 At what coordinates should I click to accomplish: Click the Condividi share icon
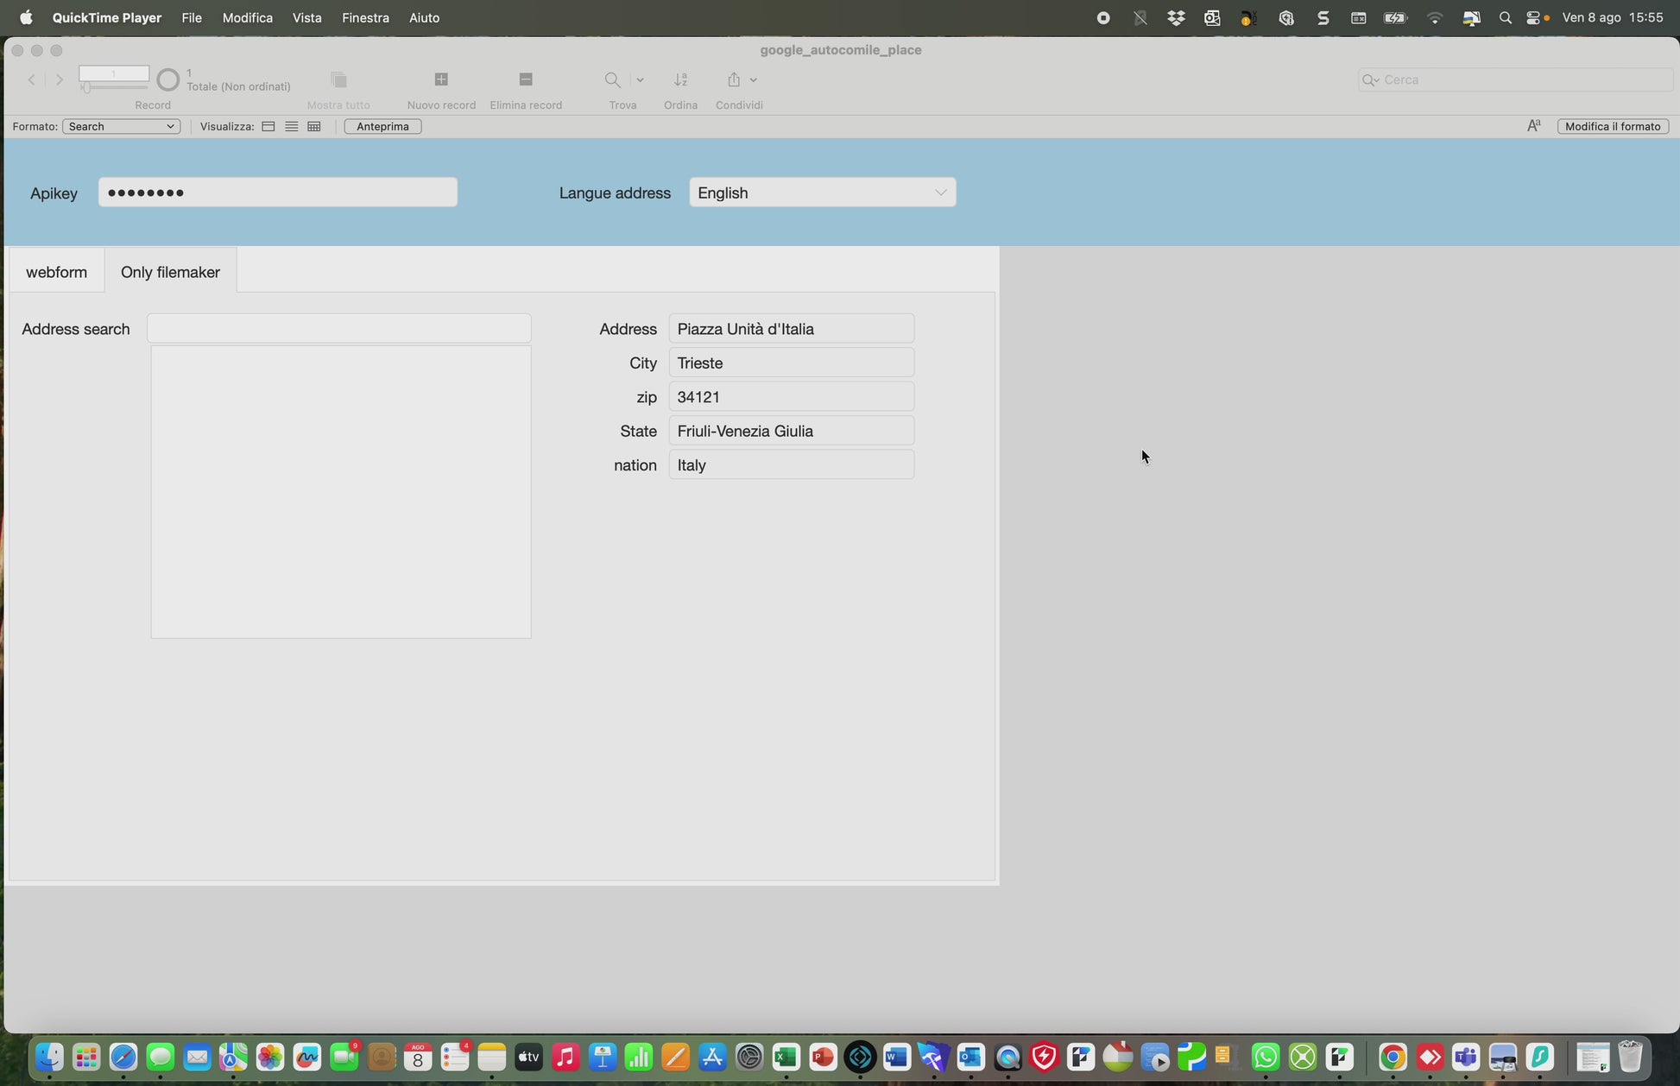pos(734,79)
